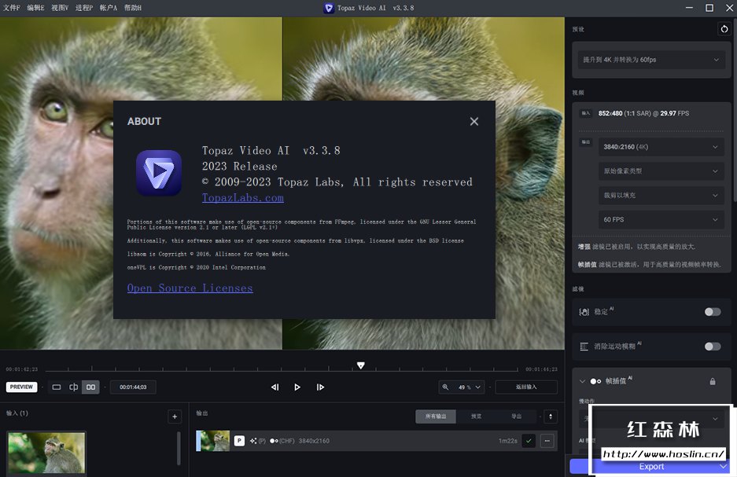The width and height of the screenshot is (737, 477).
Task: Click the 1m22s duration text
Action: 507,441
